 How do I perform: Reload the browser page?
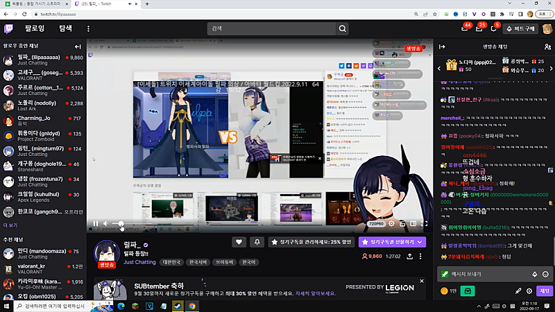tap(24, 14)
